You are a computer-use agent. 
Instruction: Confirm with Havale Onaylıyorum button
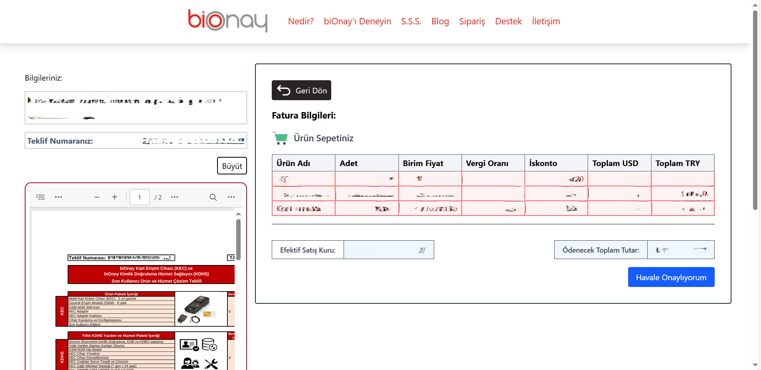[x=671, y=277]
